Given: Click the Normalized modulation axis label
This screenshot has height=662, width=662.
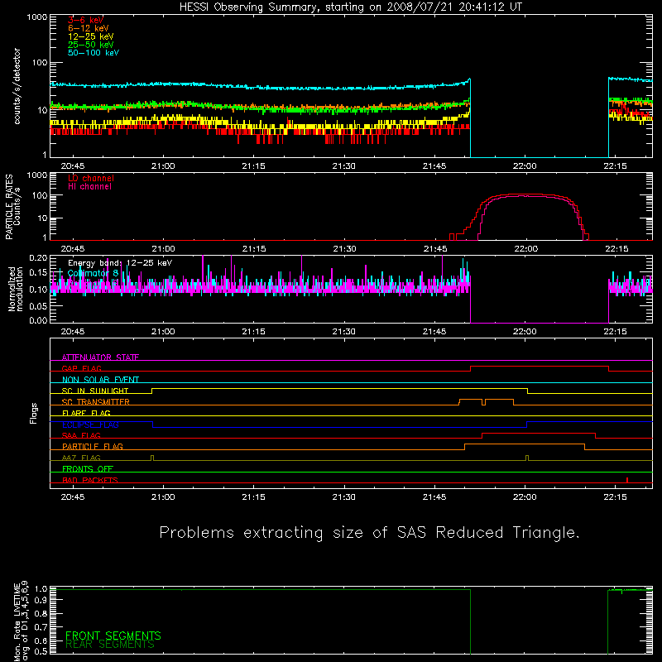Looking at the screenshot, I should coord(15,289).
